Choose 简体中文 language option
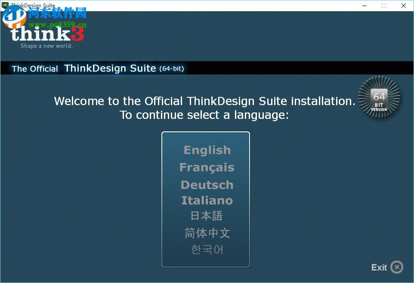Image resolution: width=414 pixels, height=283 pixels. tap(207, 233)
